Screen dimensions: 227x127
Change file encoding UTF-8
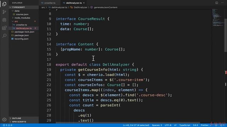[x=168, y=125]
